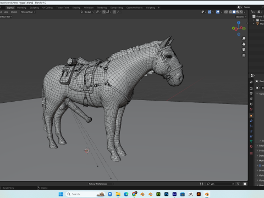Open the viewport shading options arrow

click(x=245, y=12)
